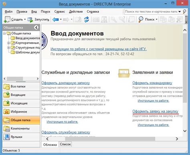This screenshot has height=155, width=190.
Task: Collapse the Общая папка tree root node
Action: coord(4,33)
